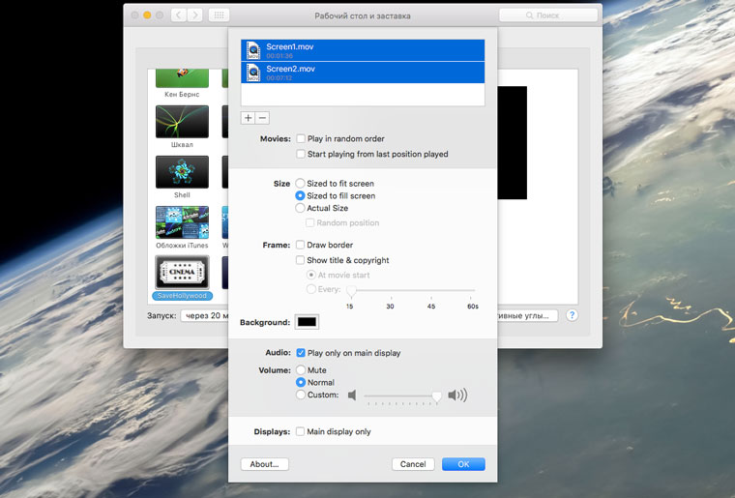Open the Запуск start time dropdown
Image resolution: width=735 pixels, height=498 pixels.
205,316
